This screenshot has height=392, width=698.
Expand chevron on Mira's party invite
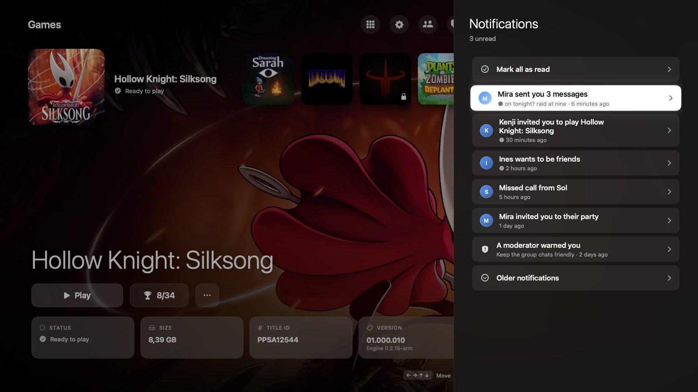point(669,220)
